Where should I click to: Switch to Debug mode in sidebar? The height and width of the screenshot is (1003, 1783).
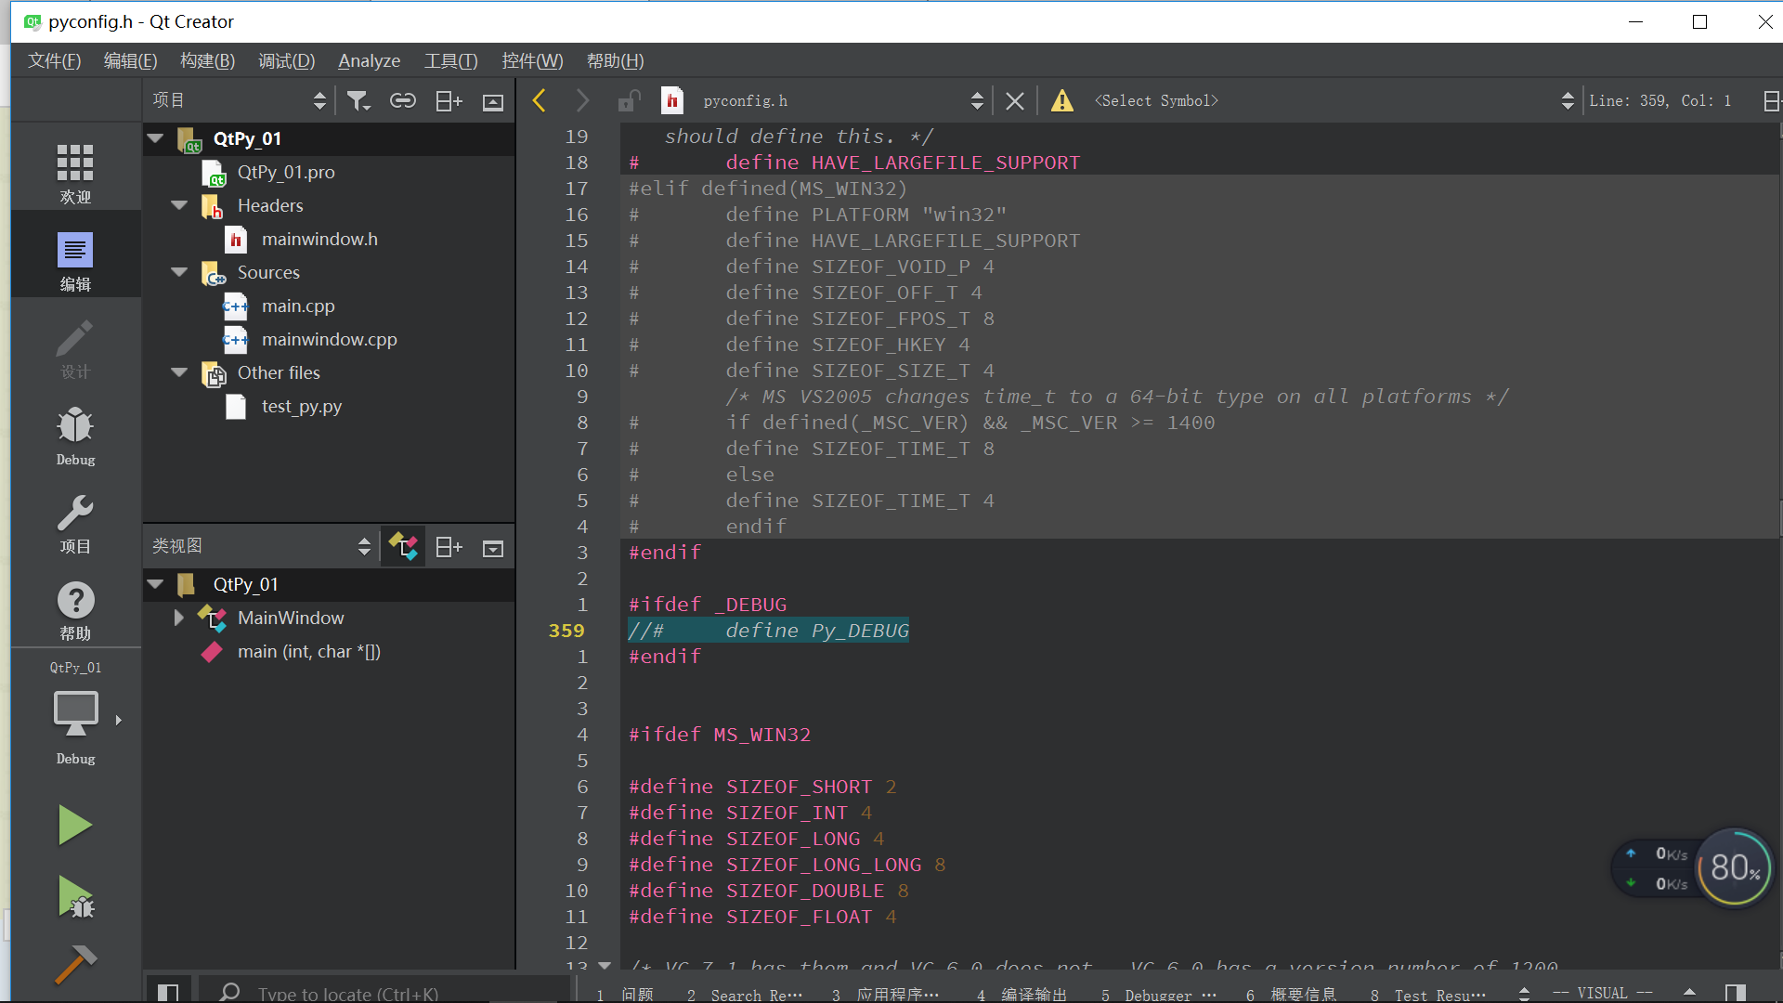(x=75, y=436)
